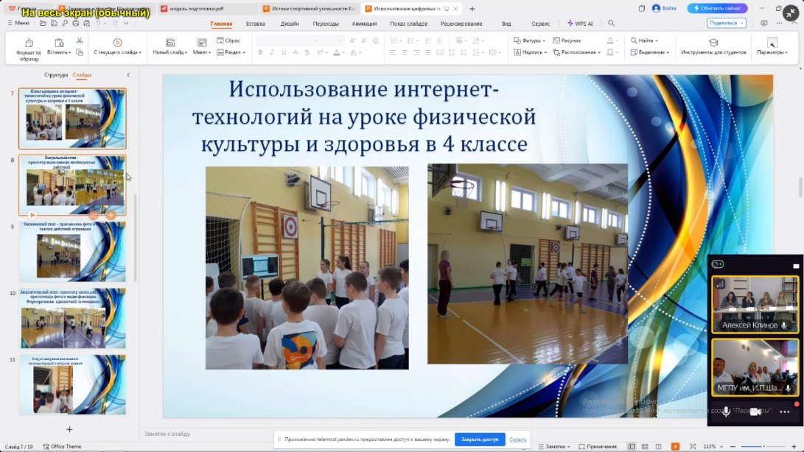The width and height of the screenshot is (804, 452).
Task: Click the Shapes (Фигуры) icon
Action: [x=517, y=41]
